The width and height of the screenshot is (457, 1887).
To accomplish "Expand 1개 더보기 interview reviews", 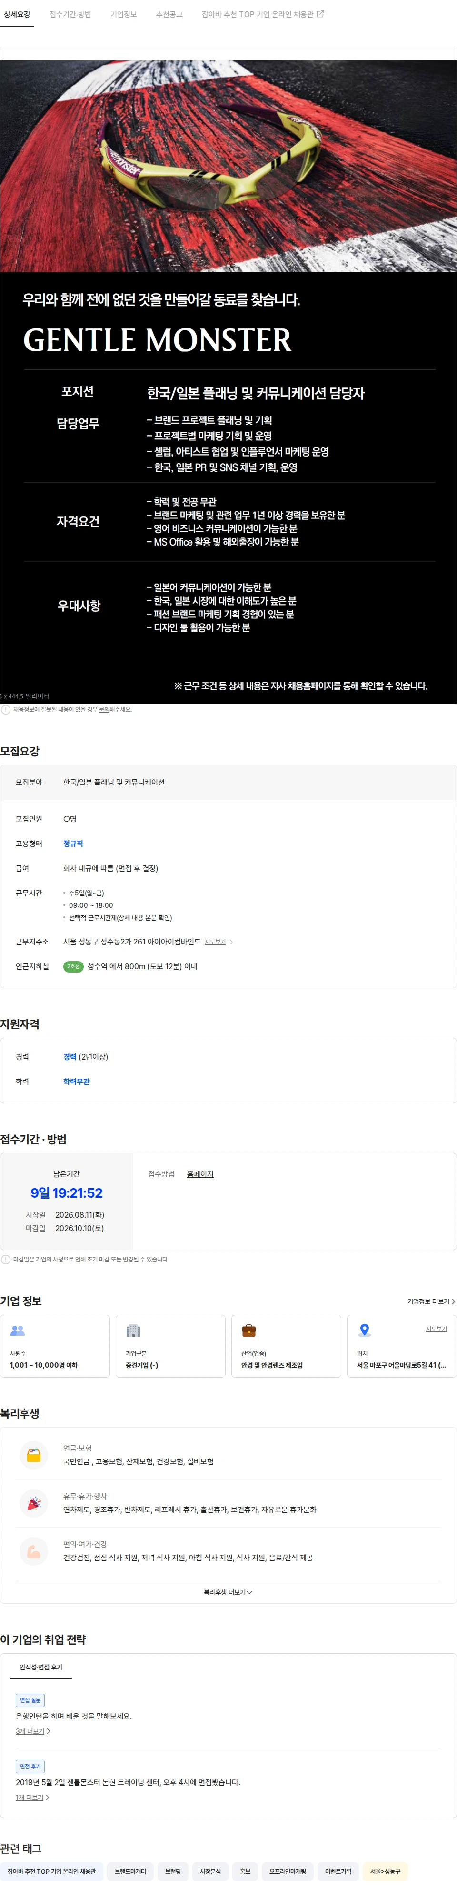I will click(x=32, y=1797).
